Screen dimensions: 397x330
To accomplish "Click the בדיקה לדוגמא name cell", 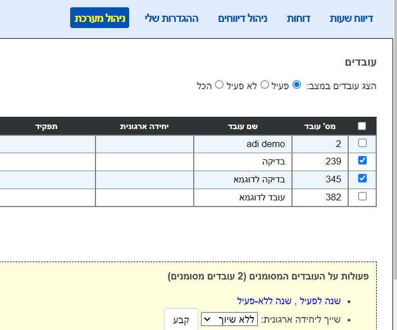I will pos(243,180).
